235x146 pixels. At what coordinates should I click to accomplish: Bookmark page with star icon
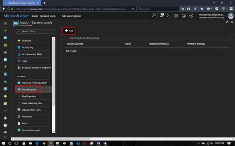(183, 9)
